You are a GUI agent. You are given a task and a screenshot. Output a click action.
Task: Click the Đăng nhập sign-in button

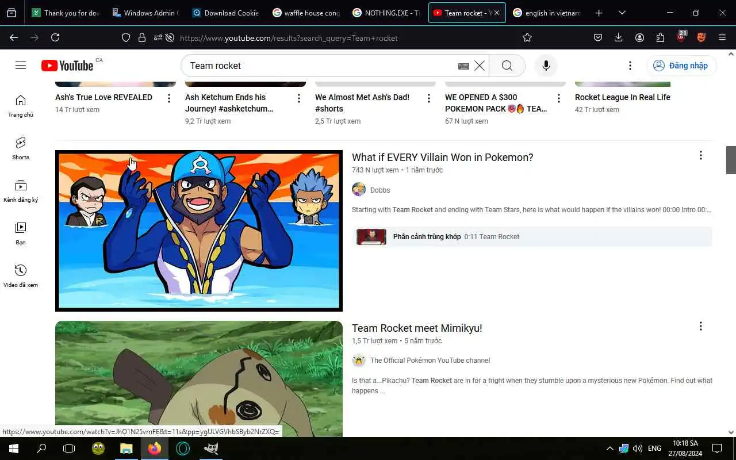point(681,66)
